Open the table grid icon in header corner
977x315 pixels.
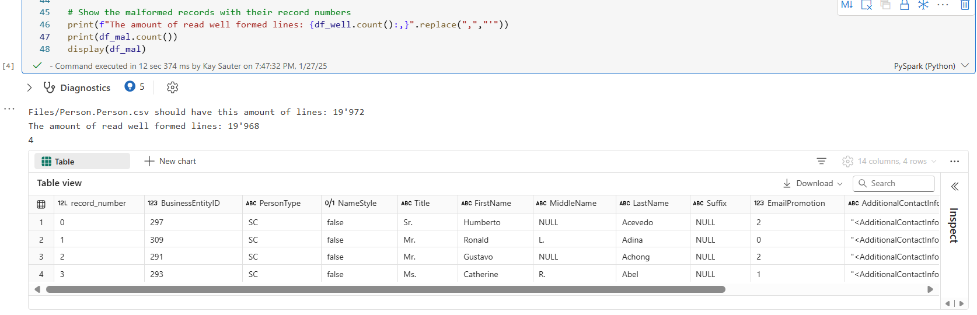click(41, 204)
